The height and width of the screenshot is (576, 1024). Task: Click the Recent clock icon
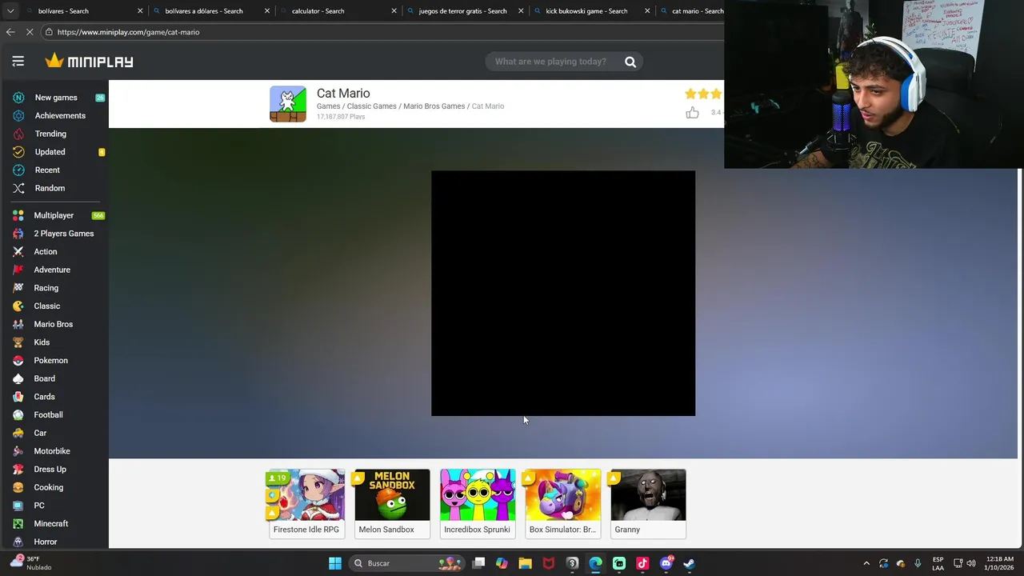coord(18,170)
